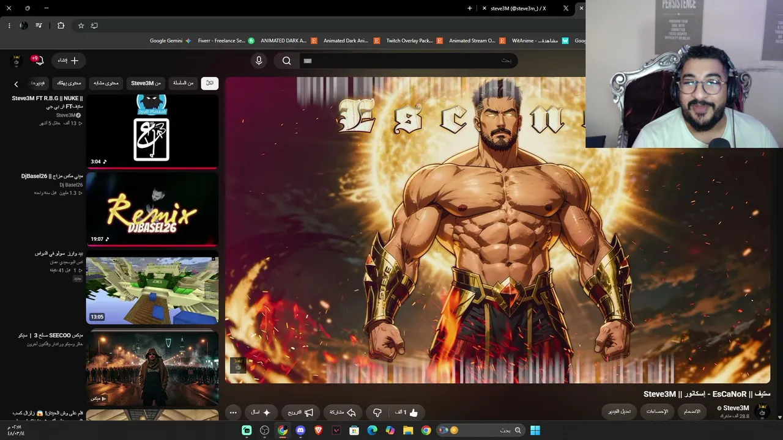The width and height of the screenshot is (783, 440).
Task: Dislike the video
Action: (x=377, y=413)
